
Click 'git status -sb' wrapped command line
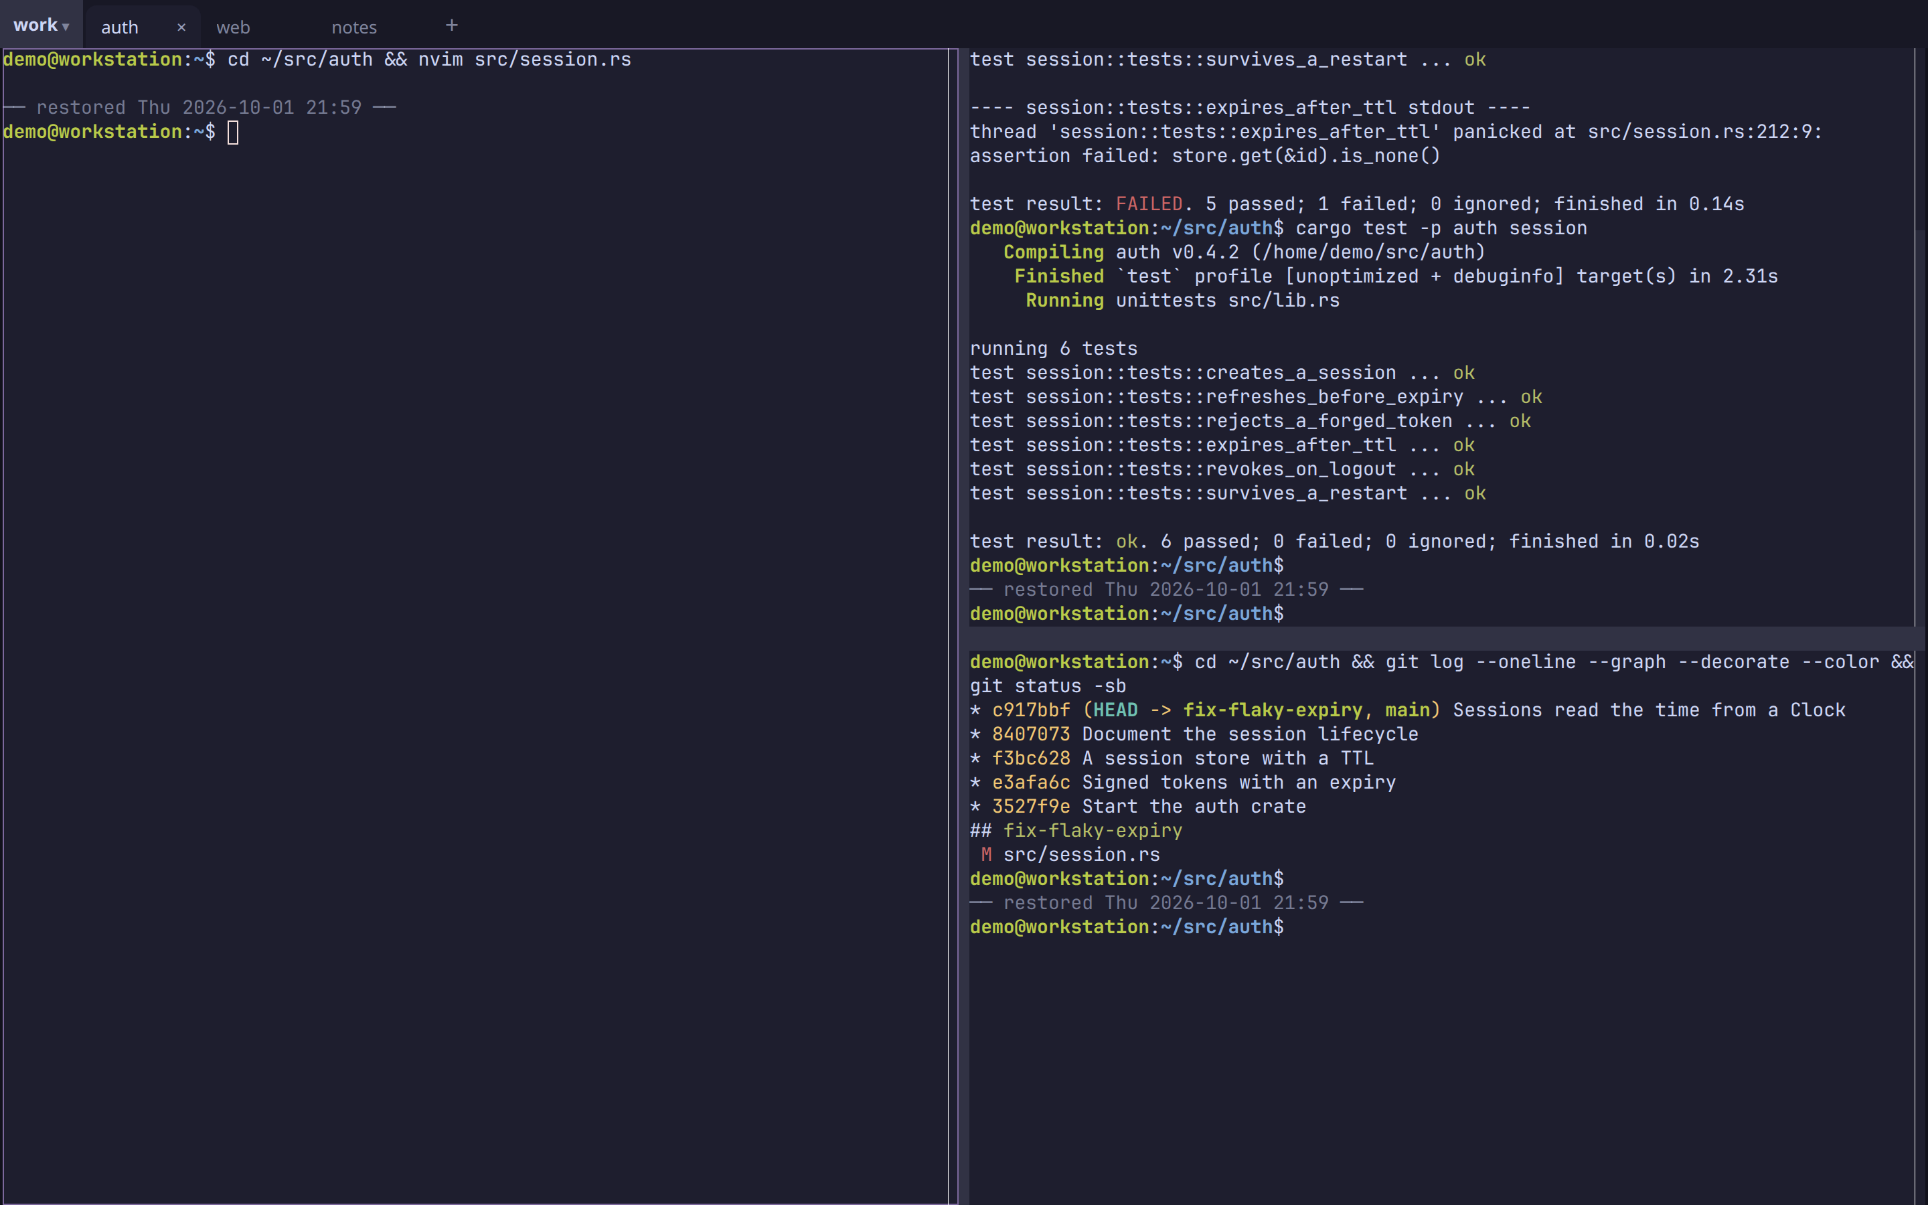tap(1048, 686)
